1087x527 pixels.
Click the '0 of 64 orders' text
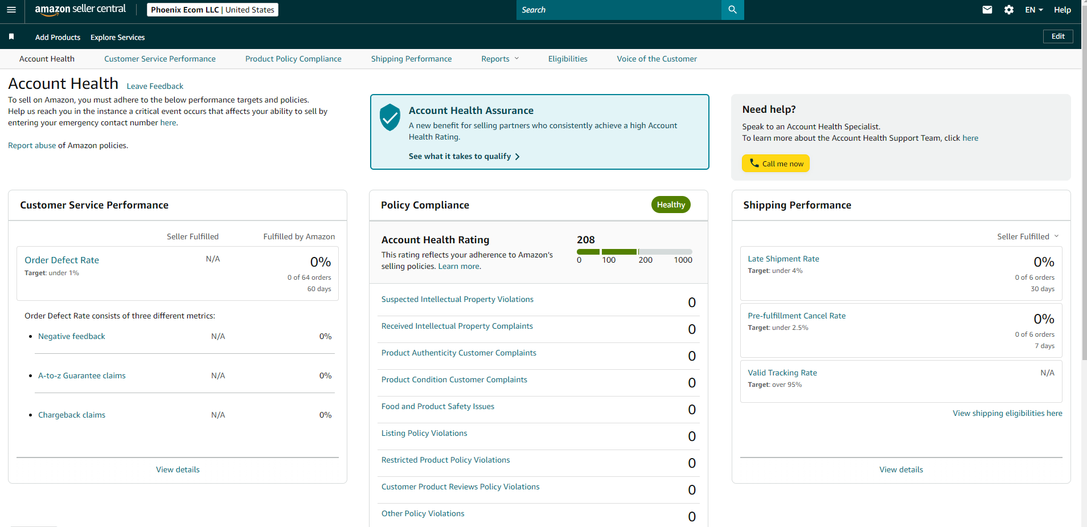(x=309, y=277)
